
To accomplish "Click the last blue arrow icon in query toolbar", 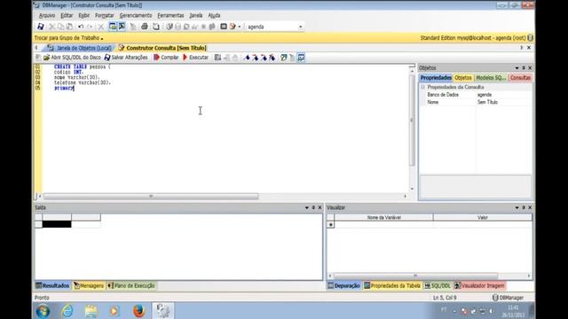I will (272, 58).
